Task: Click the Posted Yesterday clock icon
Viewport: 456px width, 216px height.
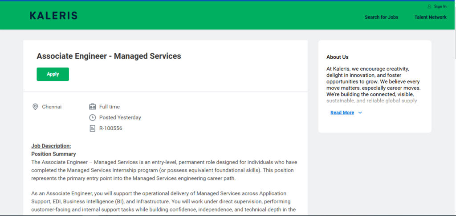Action: click(x=92, y=118)
